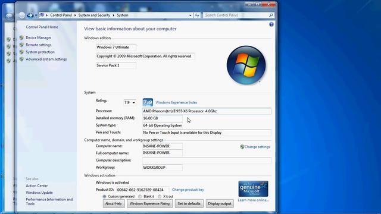This screenshot has height=214, width=381.
Task: Click the Service Pack 1 field
Action: [x=116, y=65]
